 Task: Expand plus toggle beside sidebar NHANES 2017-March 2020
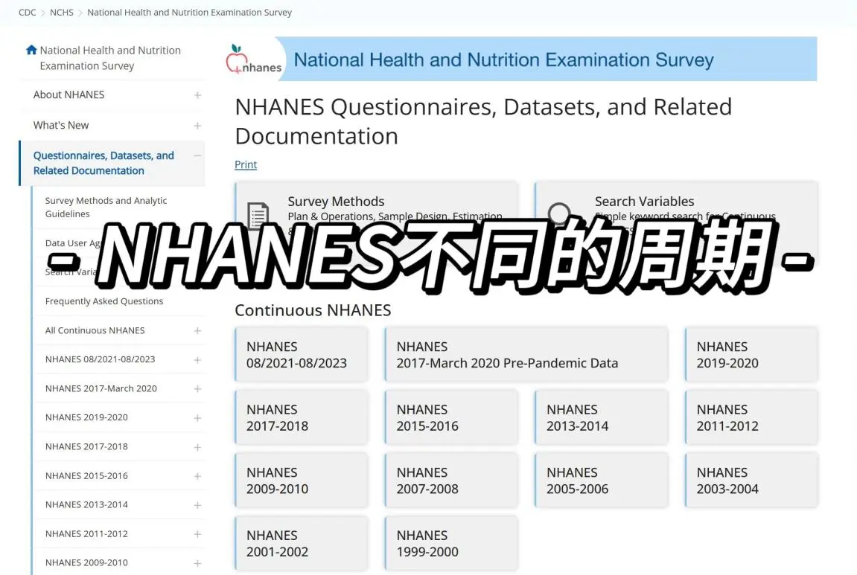[197, 389]
